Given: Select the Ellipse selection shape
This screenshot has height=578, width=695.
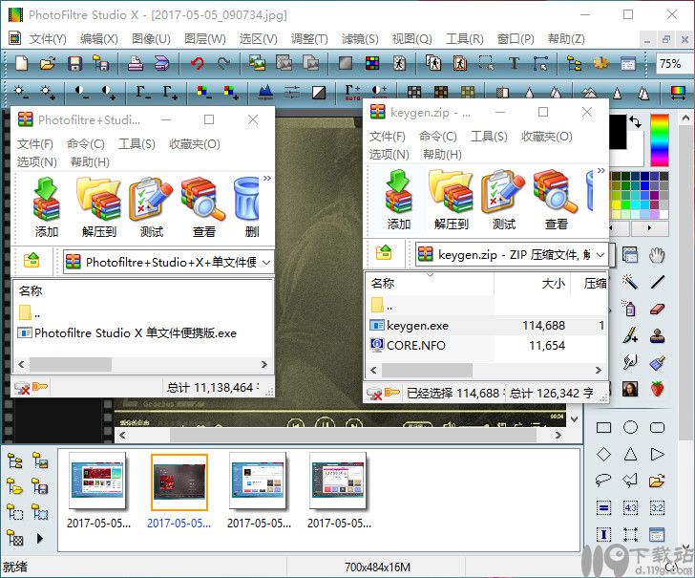Looking at the screenshot, I should pyautogui.click(x=630, y=428).
